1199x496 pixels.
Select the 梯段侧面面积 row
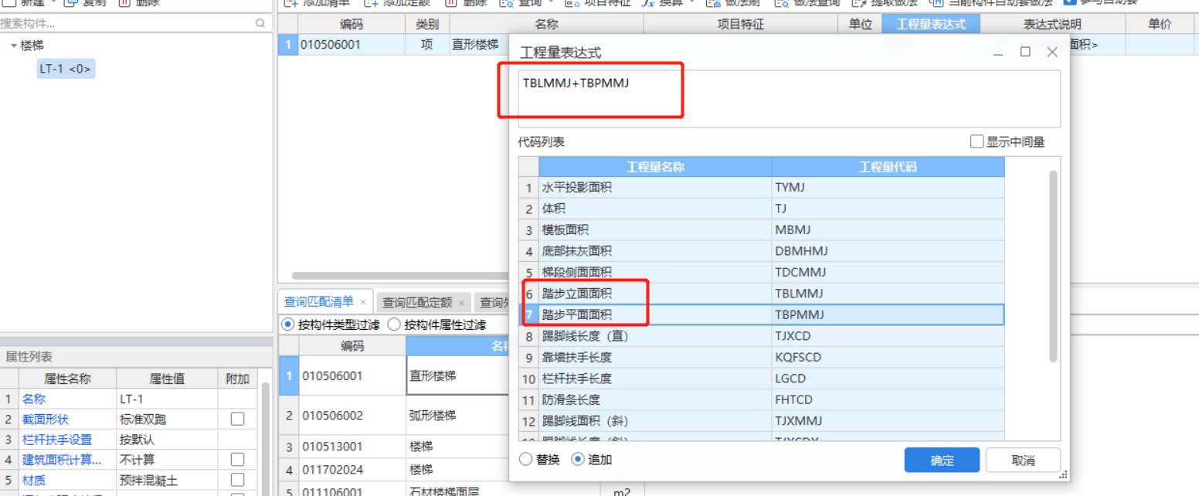[x=761, y=273]
